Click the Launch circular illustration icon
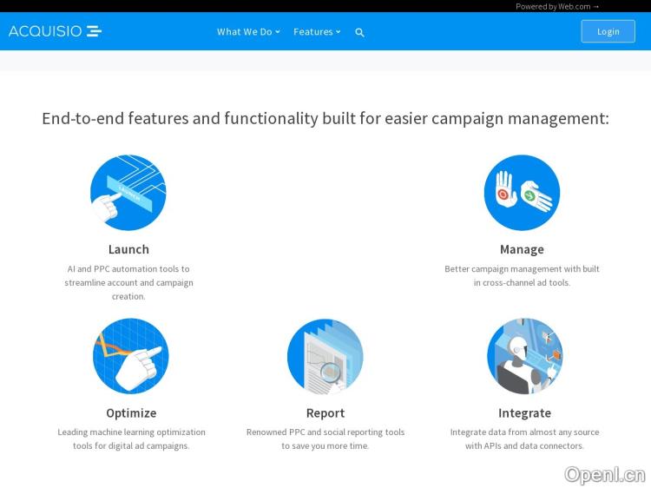 pyautogui.click(x=128, y=192)
